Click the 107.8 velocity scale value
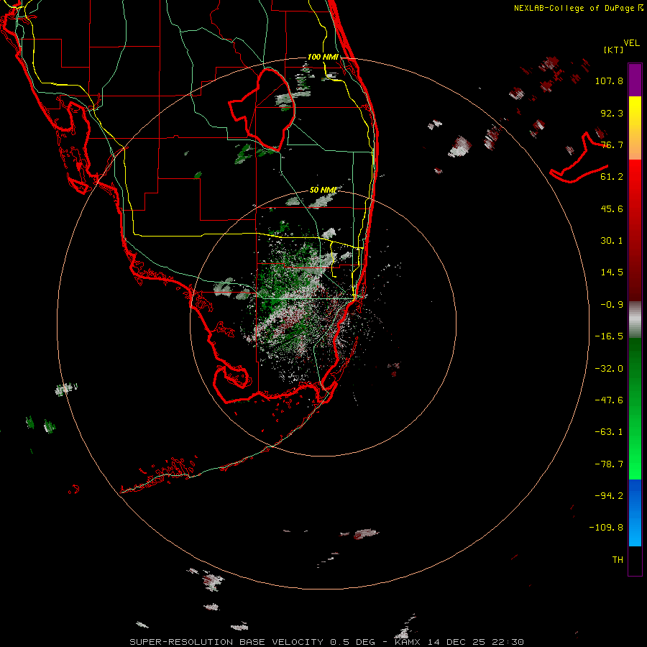 click(609, 81)
